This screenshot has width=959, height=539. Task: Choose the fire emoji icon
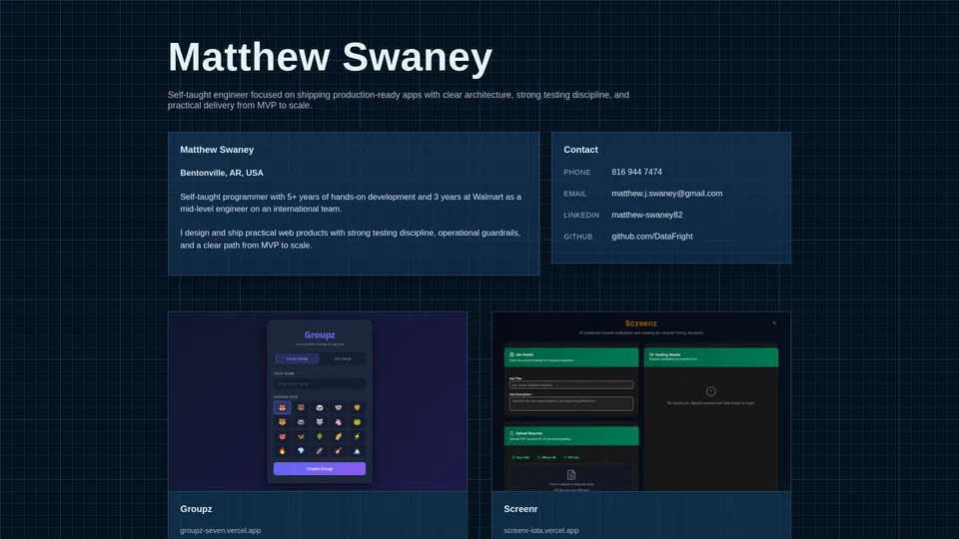pyautogui.click(x=282, y=451)
